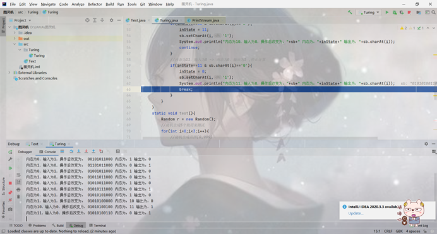Screen dimensions: 437x234
Task: Stop the running process from the top toolbar
Action: point(409,12)
